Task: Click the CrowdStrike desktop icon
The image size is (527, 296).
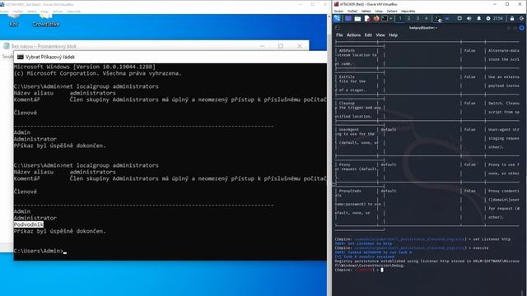Action: tap(46, 20)
